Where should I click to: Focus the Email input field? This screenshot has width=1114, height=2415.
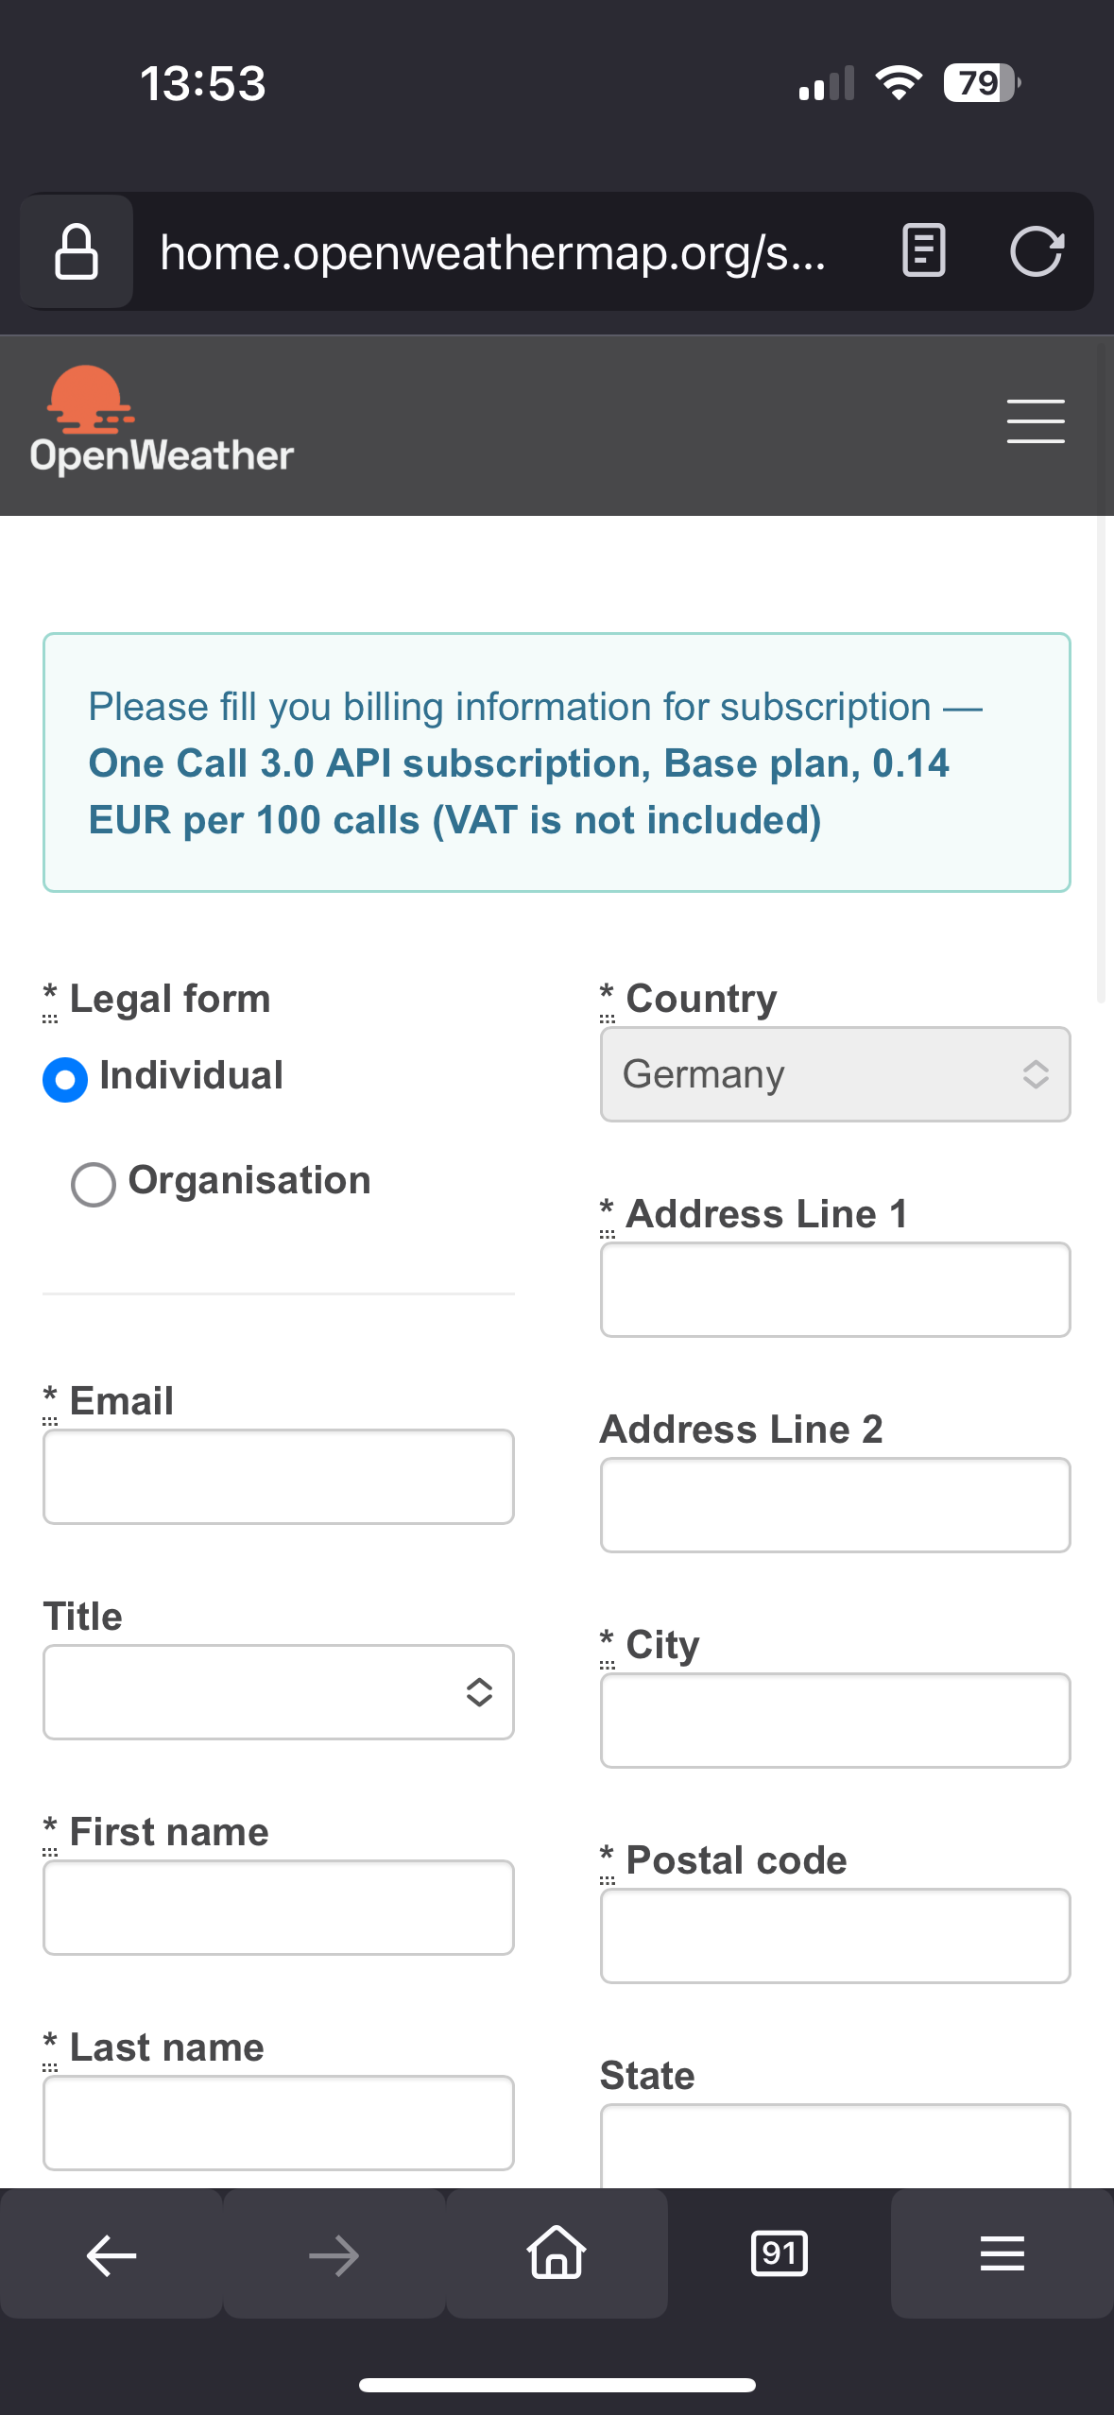click(x=278, y=1477)
